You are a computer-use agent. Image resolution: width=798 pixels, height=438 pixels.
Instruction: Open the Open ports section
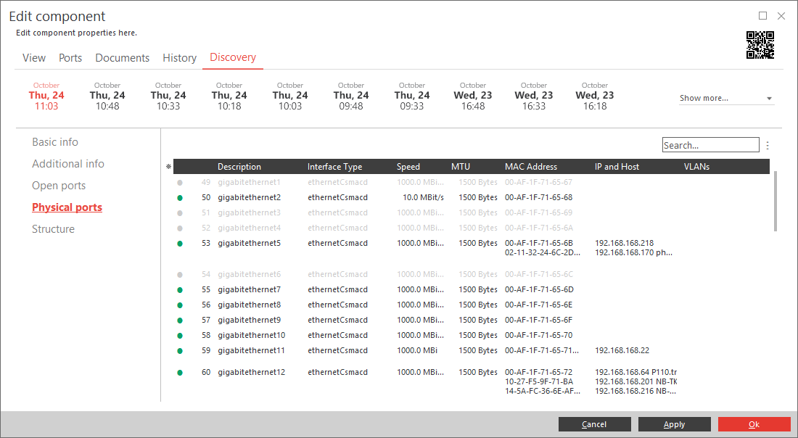pyautogui.click(x=59, y=186)
